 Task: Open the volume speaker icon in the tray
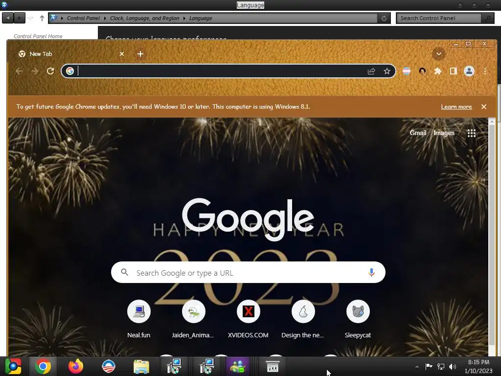(x=453, y=366)
